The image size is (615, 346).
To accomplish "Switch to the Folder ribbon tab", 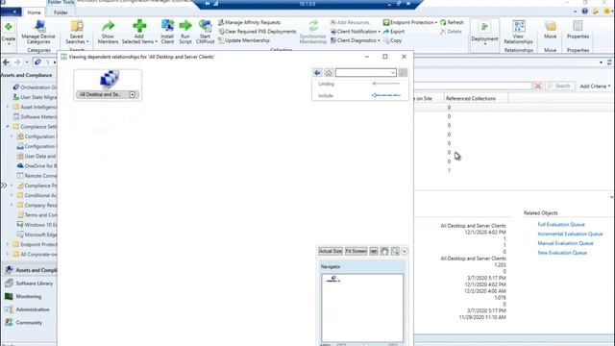I will [x=61, y=12].
